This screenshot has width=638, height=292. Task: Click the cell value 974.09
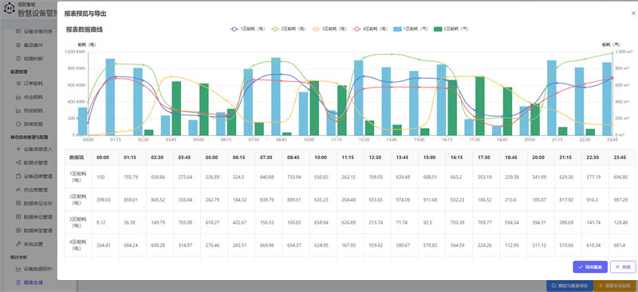pos(403,200)
